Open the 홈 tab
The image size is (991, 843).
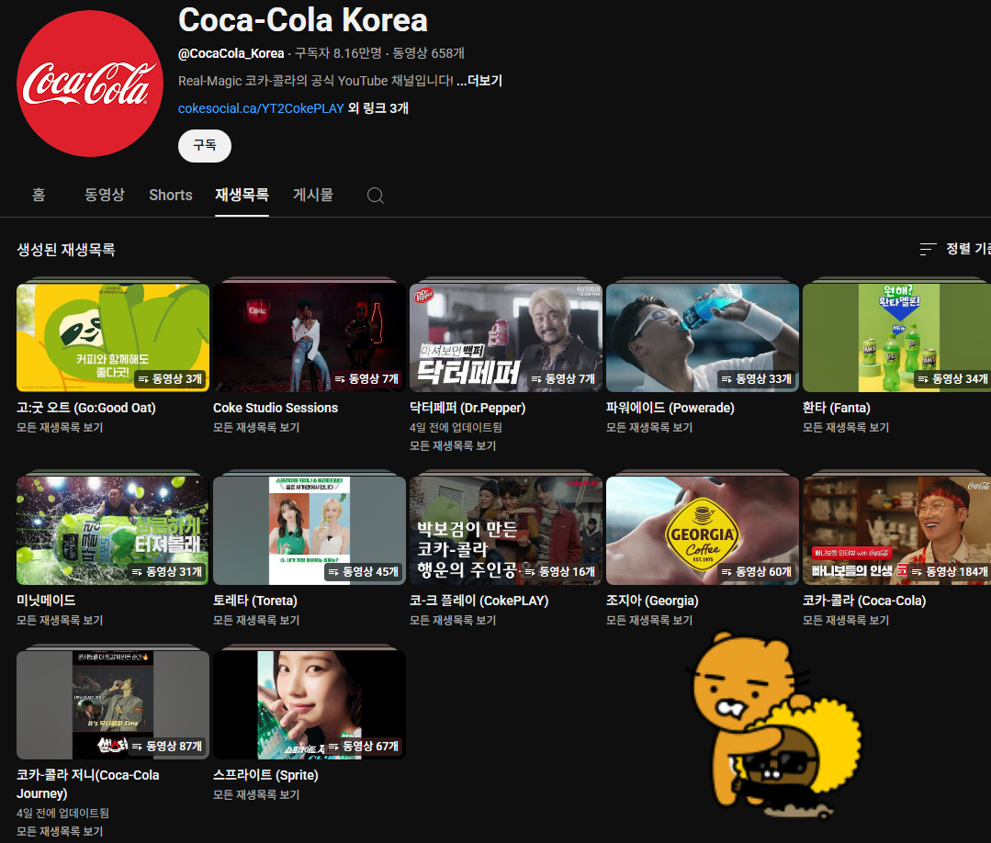click(x=39, y=195)
